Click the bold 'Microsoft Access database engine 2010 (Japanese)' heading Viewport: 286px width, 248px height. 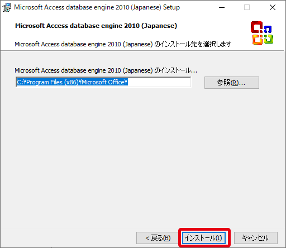[96, 26]
